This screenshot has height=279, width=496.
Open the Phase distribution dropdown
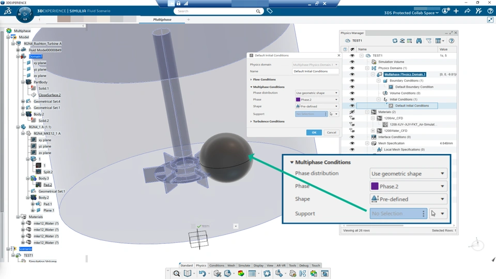click(317, 93)
